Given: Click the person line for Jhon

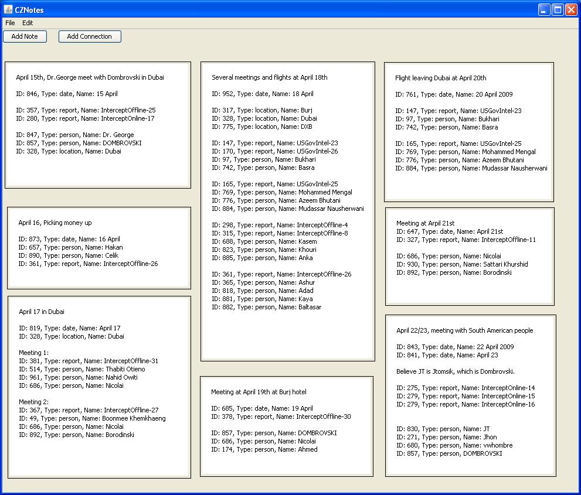Looking at the screenshot, I should (447, 437).
